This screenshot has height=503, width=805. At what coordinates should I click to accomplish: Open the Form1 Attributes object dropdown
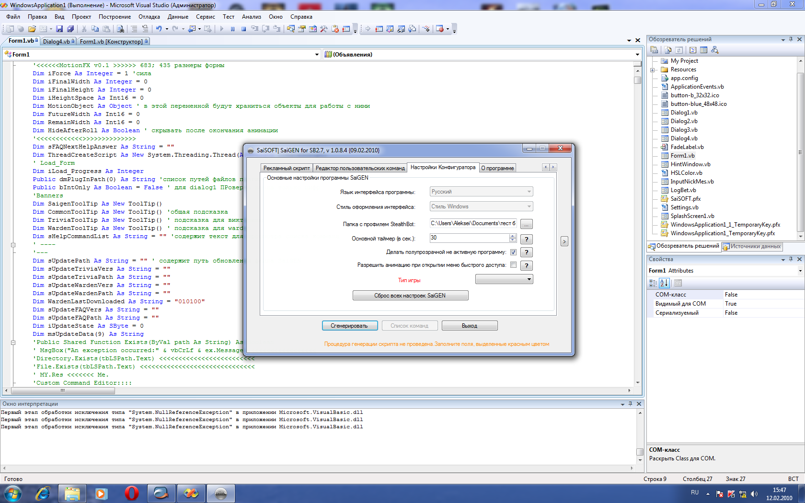pyautogui.click(x=800, y=271)
